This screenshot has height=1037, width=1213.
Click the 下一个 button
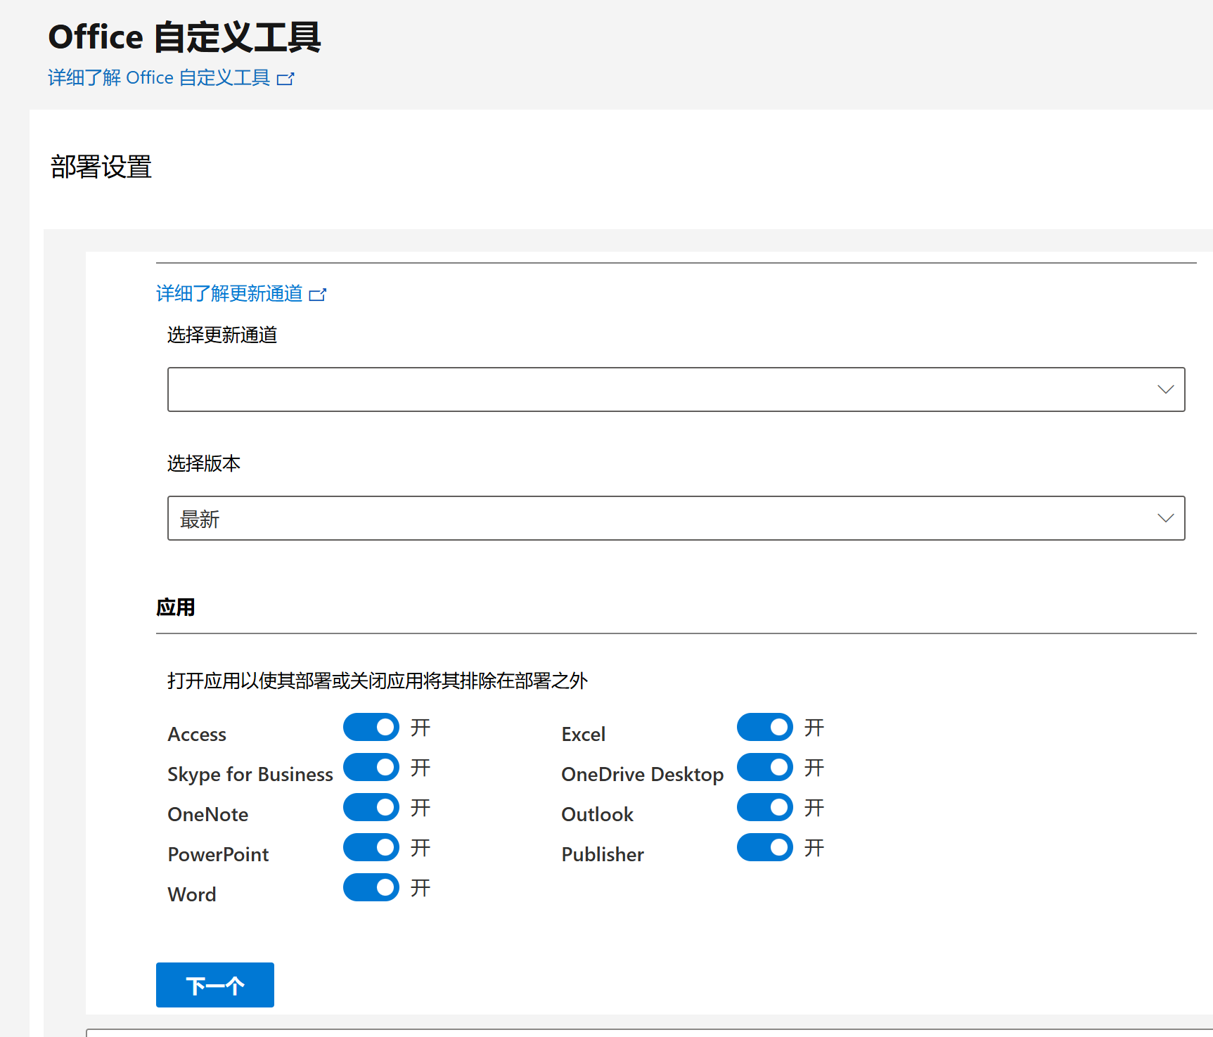pos(214,985)
